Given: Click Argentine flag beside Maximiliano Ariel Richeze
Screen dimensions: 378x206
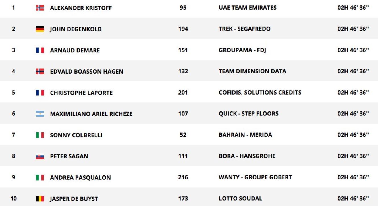Looking at the screenshot, I should pos(40,114).
